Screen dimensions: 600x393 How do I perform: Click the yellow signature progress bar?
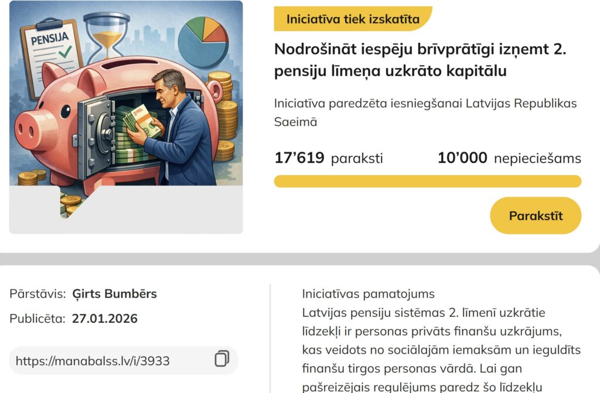pyautogui.click(x=427, y=181)
